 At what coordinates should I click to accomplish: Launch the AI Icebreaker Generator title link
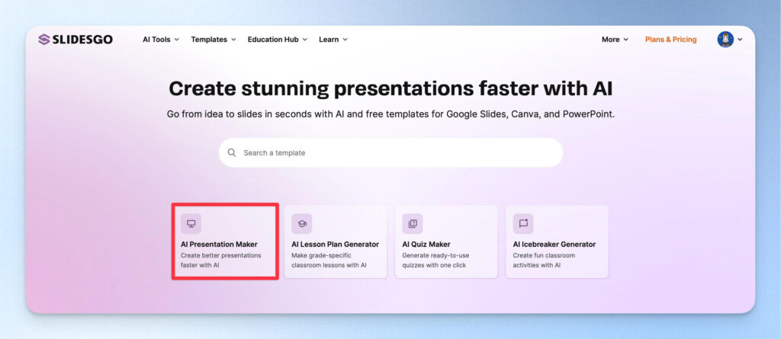pos(554,244)
